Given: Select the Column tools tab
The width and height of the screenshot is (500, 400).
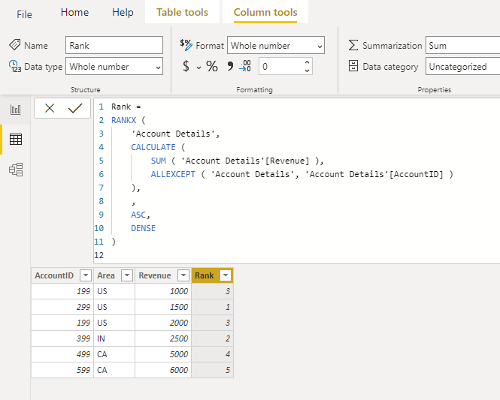Looking at the screenshot, I should [x=265, y=12].
